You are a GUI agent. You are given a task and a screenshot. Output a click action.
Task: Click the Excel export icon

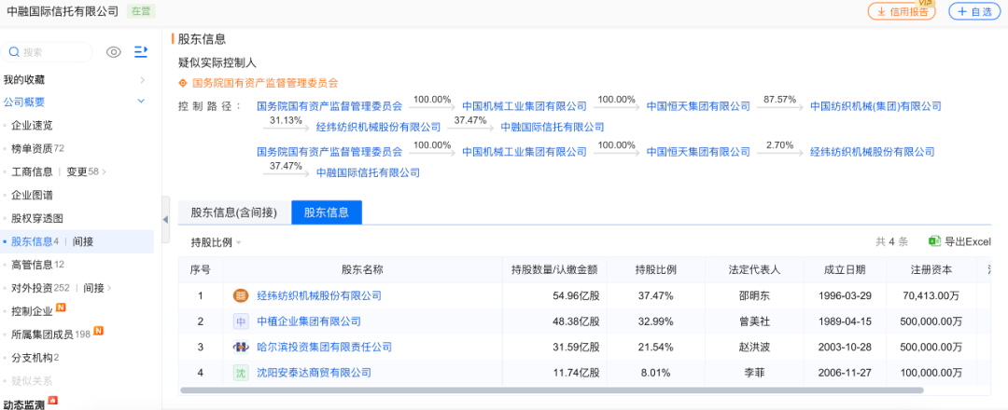tap(934, 241)
